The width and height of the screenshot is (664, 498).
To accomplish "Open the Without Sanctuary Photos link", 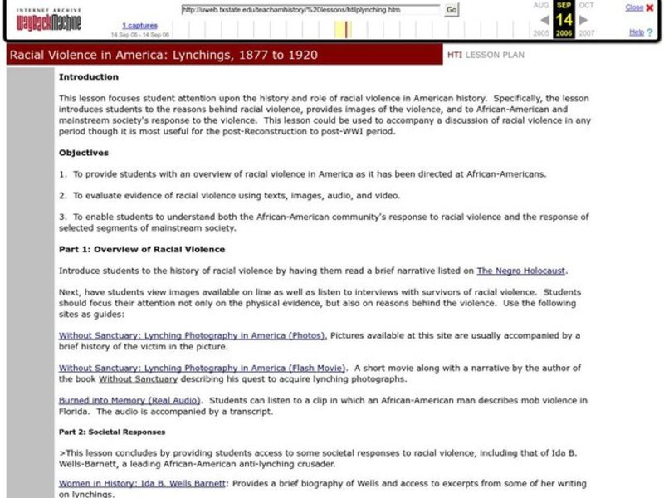I will [x=191, y=335].
